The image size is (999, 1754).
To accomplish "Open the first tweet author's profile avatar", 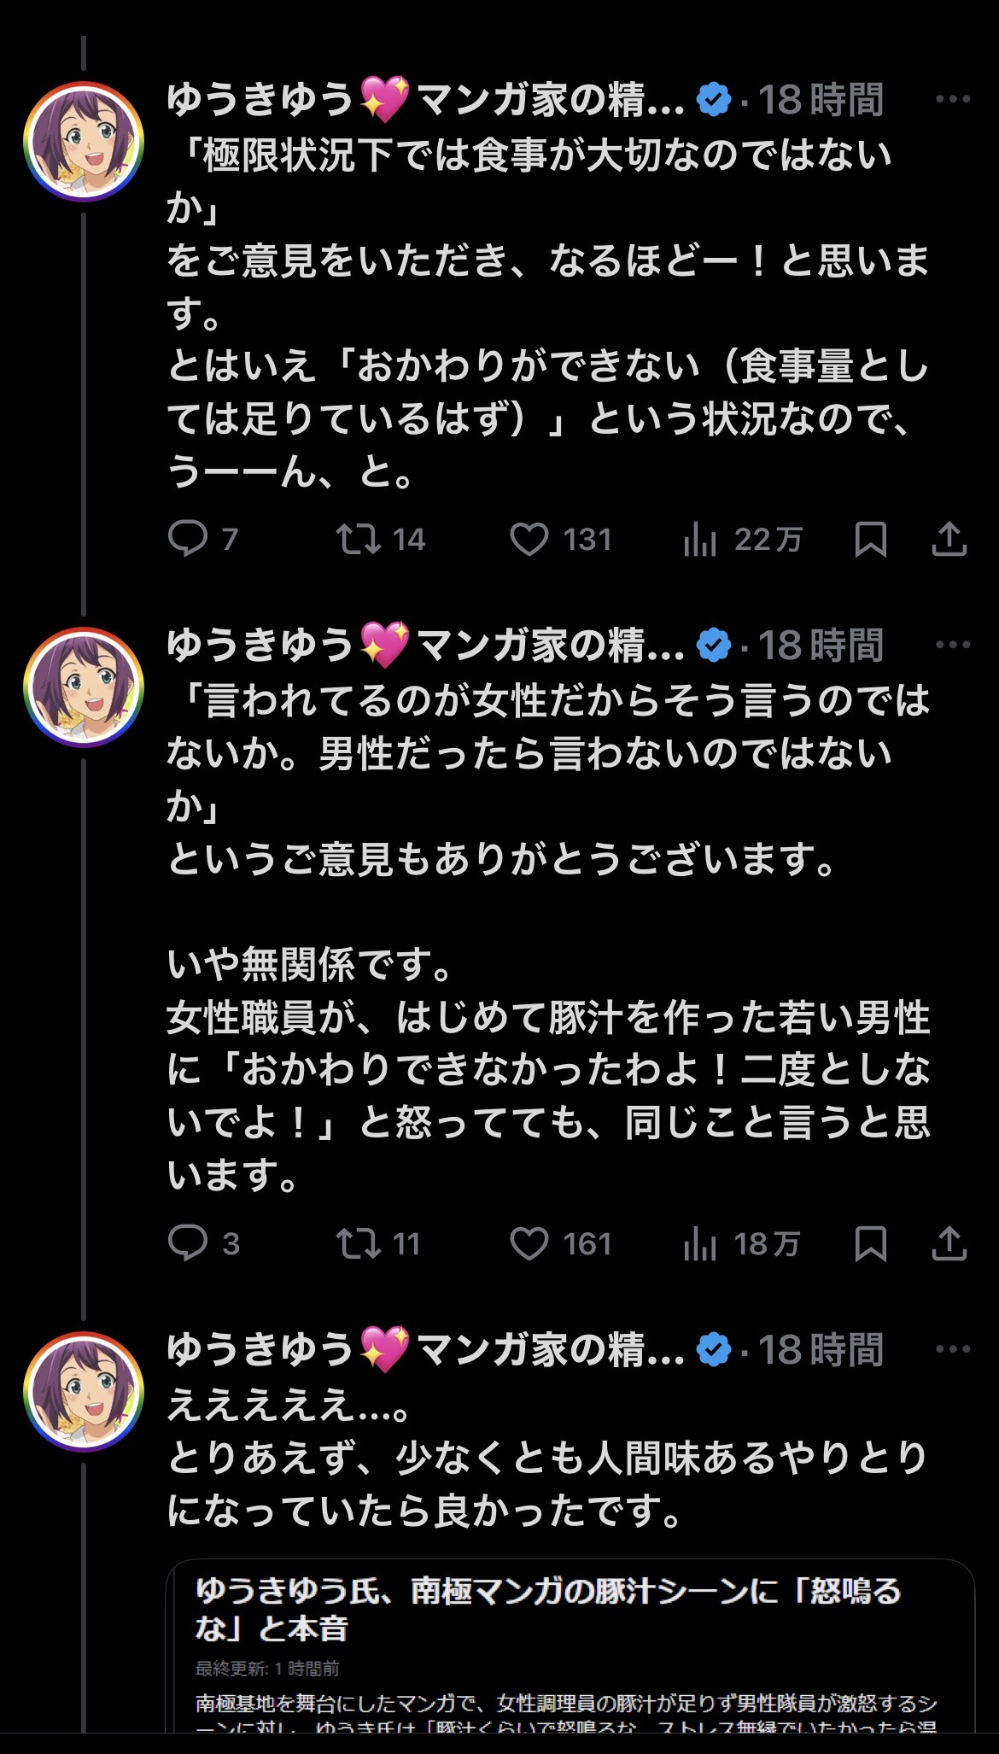I will (84, 142).
